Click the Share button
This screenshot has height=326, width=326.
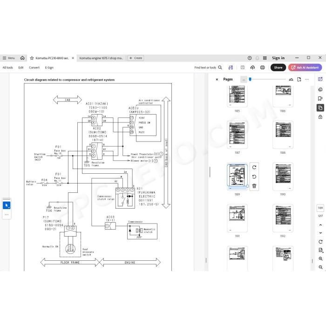278,68
